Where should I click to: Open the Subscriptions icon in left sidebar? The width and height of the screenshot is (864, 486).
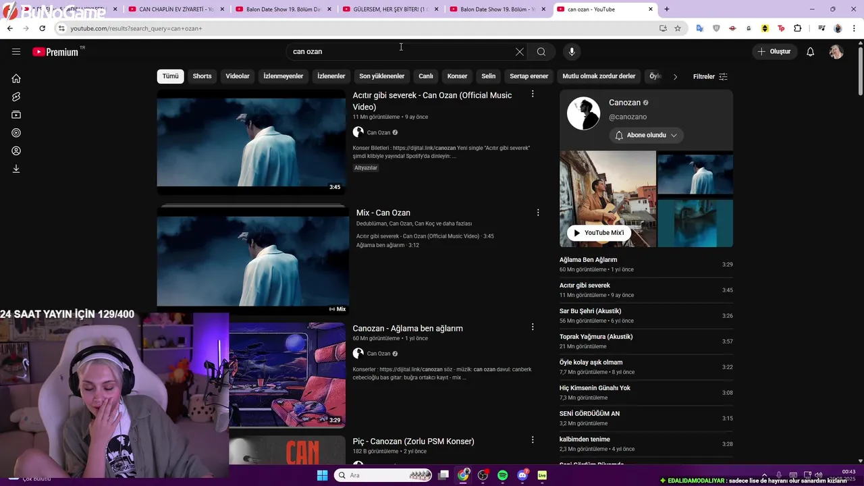click(16, 115)
